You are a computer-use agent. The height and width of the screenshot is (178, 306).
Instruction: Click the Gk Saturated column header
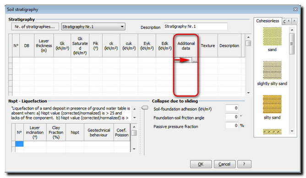(80, 46)
